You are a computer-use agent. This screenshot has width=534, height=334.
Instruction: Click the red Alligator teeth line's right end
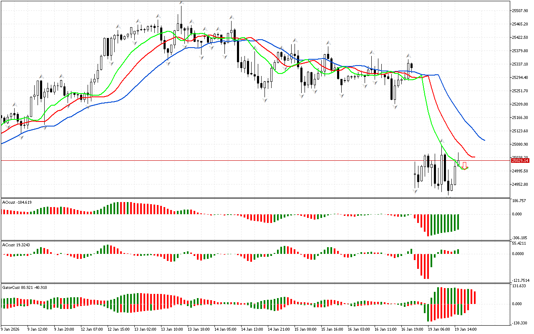coord(474,157)
